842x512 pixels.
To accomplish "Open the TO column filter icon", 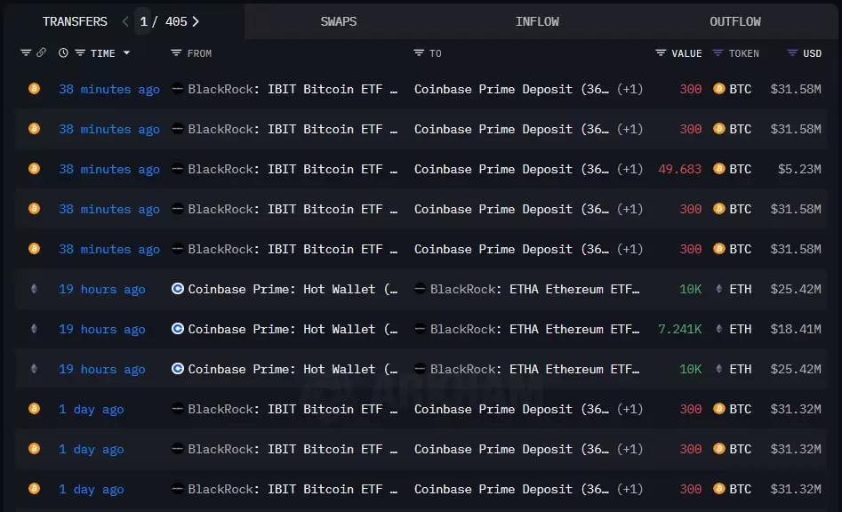I will 419,52.
